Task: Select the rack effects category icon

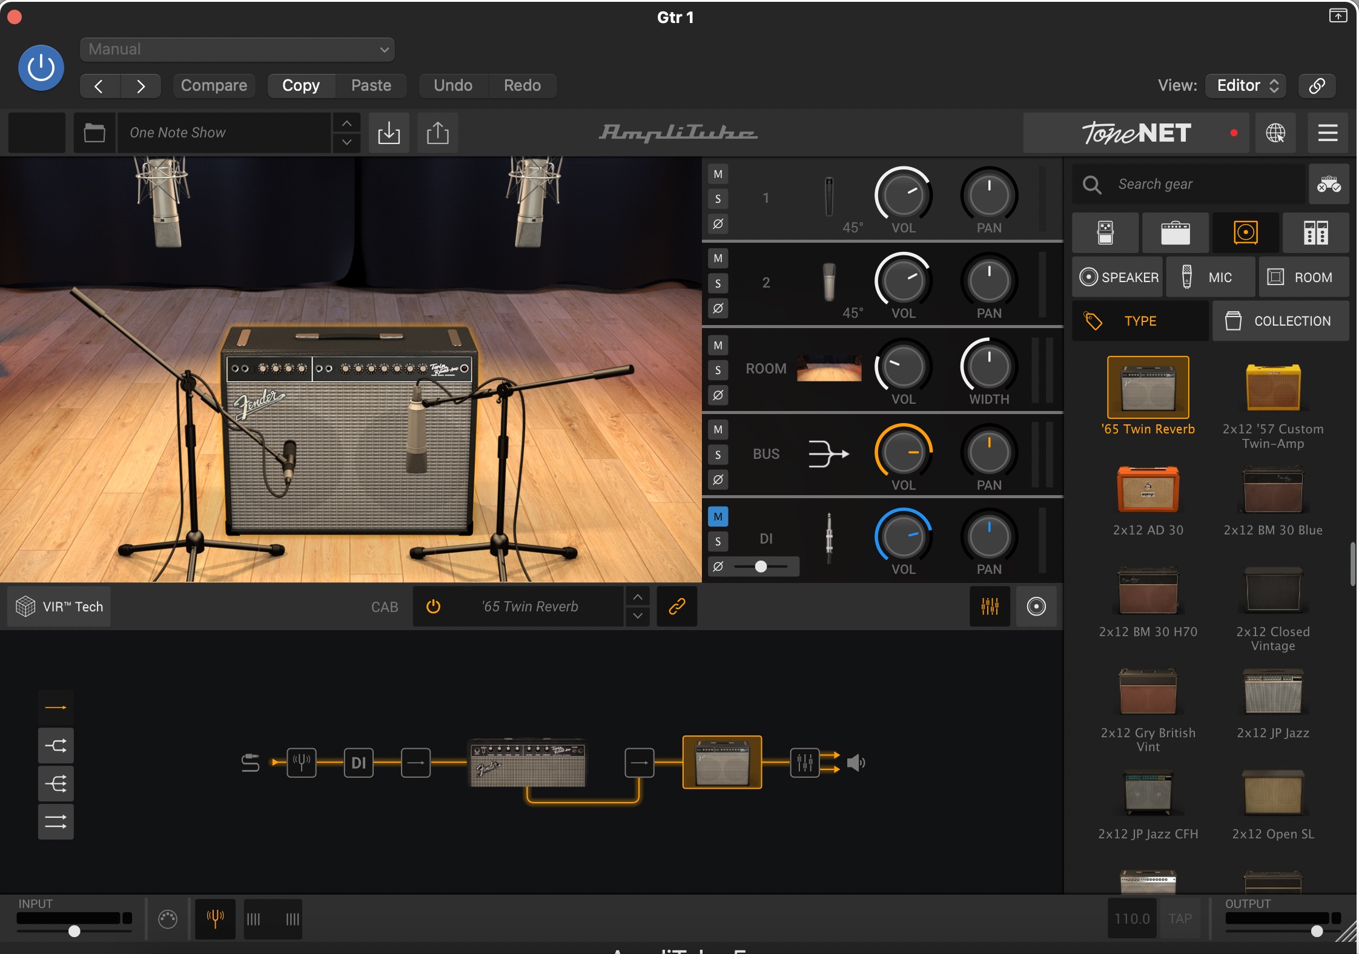Action: pos(1315,232)
